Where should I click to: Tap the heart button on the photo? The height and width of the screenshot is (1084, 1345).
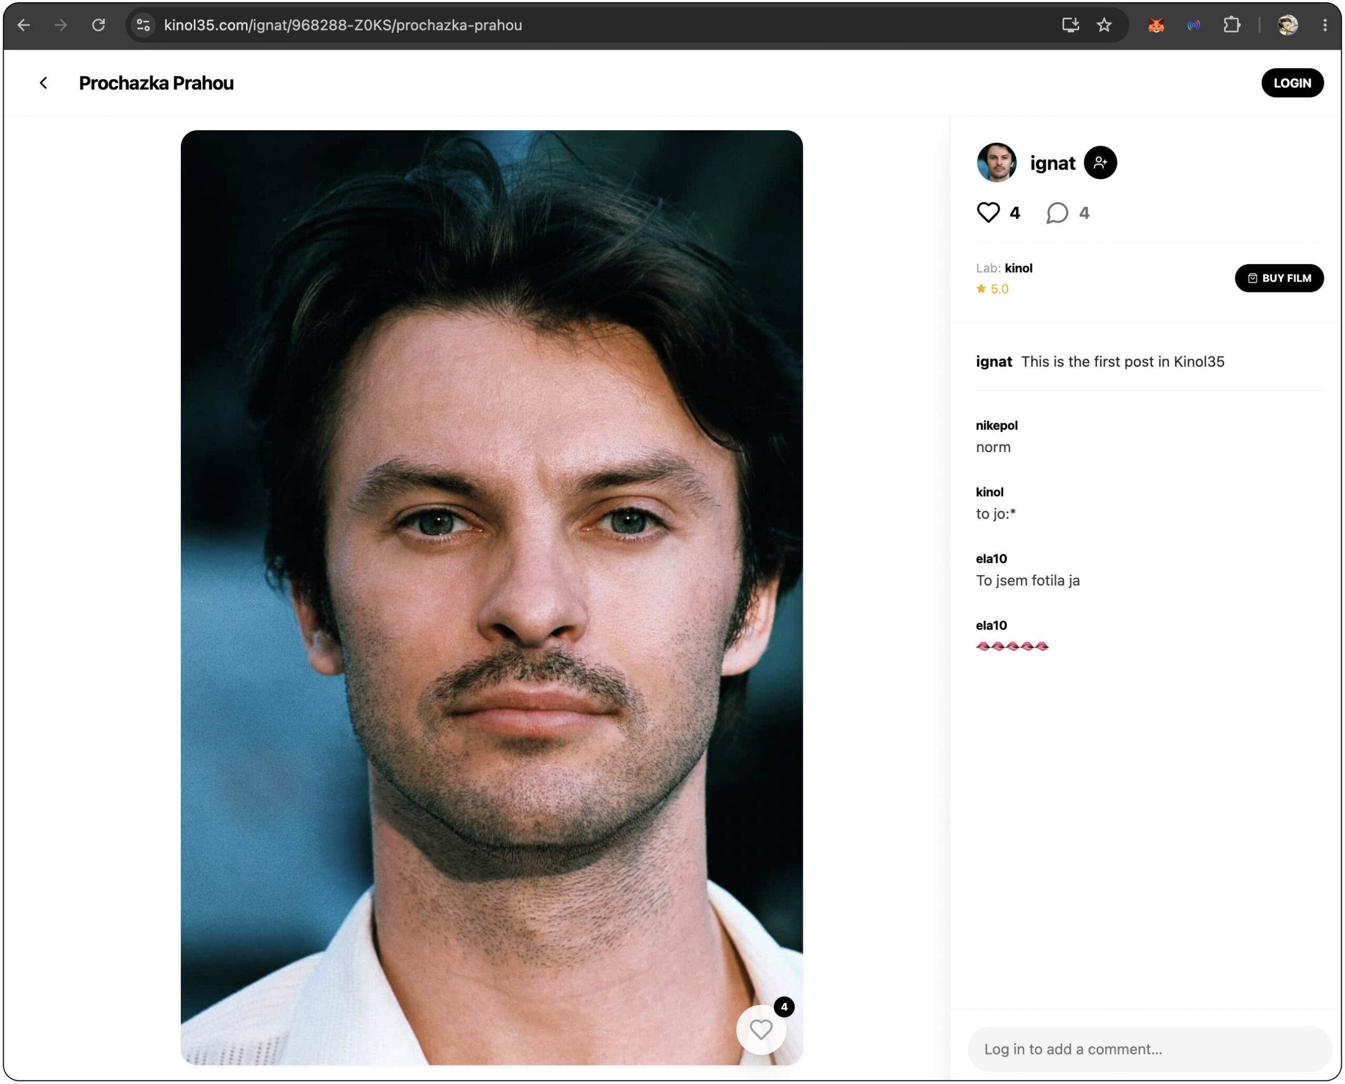point(760,1030)
